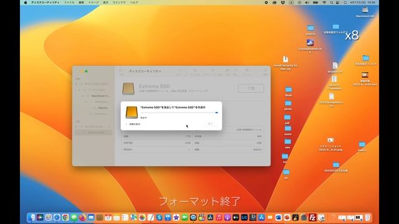399x224 pixels.
Task: Open Apple TV from the Dock
Action: 236,217
